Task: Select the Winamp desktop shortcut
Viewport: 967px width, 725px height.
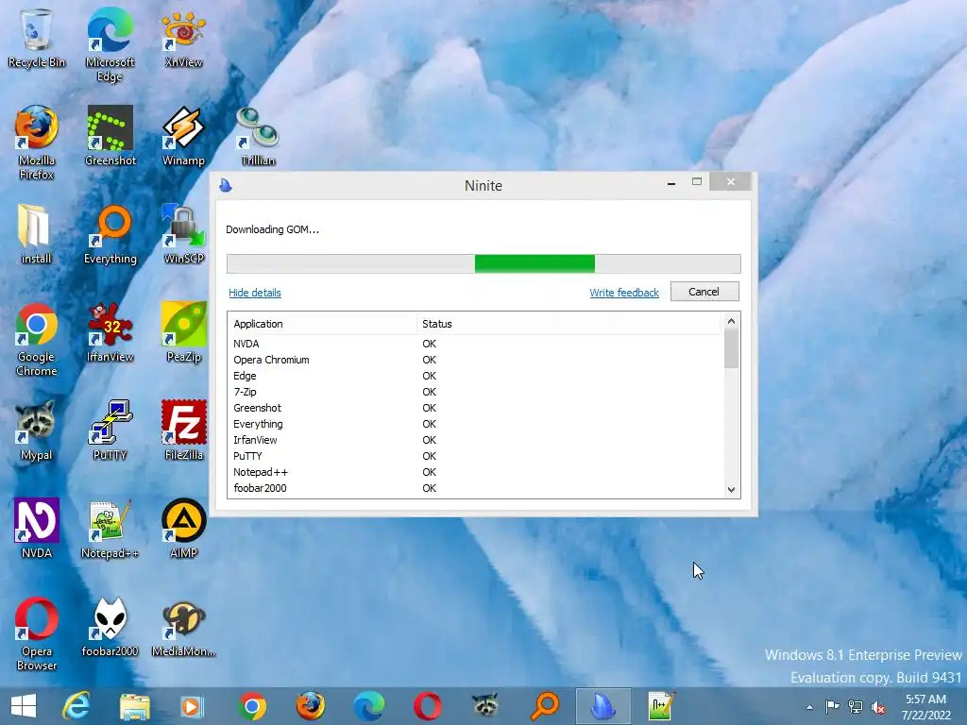Action: 183,136
